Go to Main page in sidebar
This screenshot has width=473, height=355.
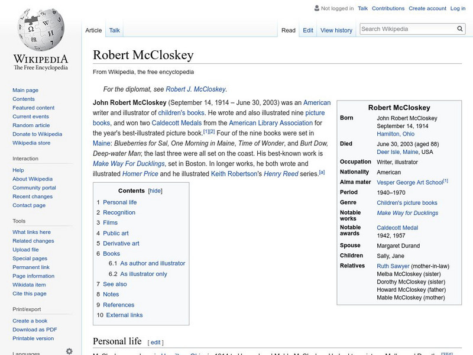(25, 91)
